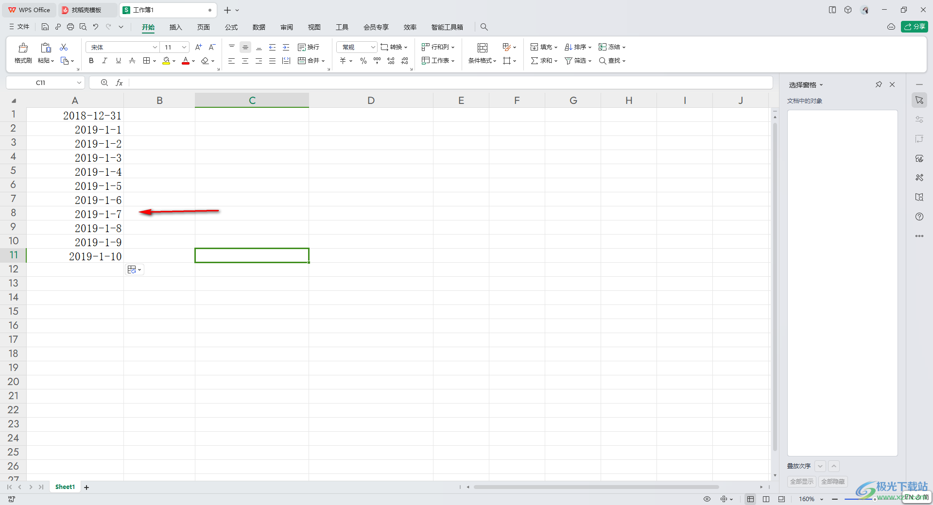Pin the selection pane (pushpin icon)
The image size is (933, 505).
click(x=879, y=84)
